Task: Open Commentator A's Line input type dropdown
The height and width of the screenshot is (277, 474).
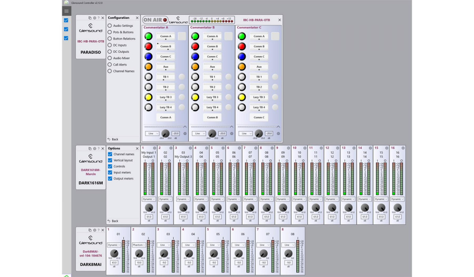Action: tap(152, 134)
